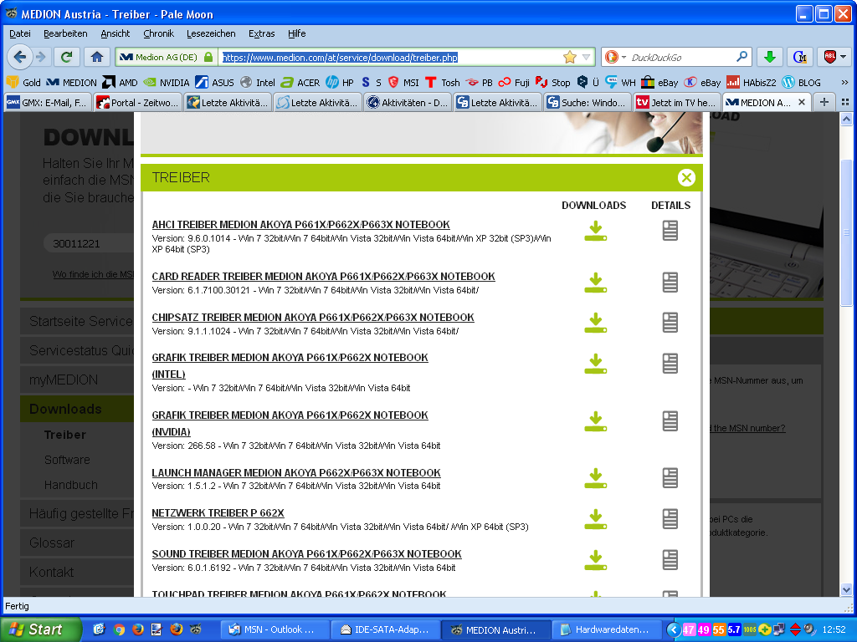The image size is (857, 642).
Task: Click the URL address field
Action: click(391, 57)
